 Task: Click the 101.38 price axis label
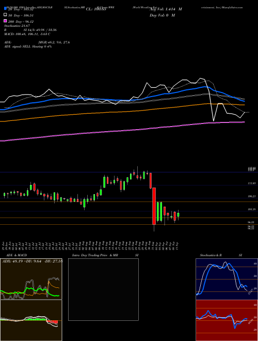tap(252, 209)
